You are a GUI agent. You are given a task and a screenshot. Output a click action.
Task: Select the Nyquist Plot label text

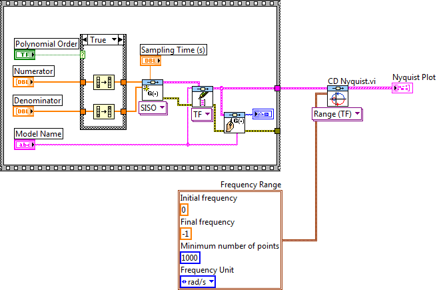[x=414, y=77]
